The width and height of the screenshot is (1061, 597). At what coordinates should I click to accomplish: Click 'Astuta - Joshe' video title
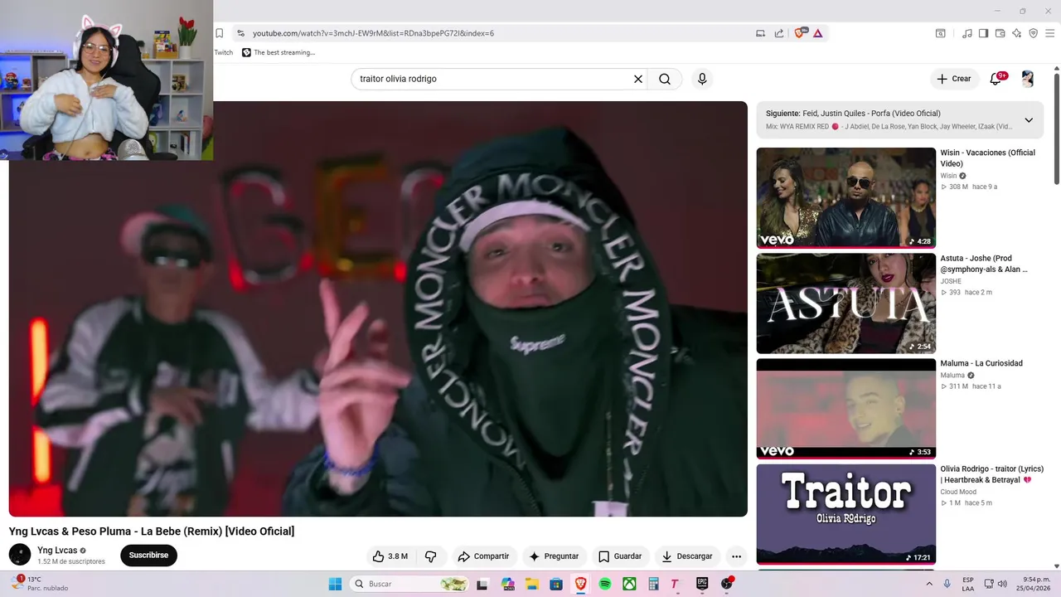[984, 264]
